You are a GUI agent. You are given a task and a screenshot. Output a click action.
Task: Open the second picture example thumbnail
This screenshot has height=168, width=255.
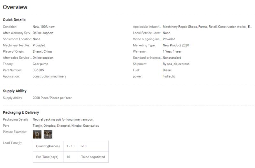[x=48, y=134]
